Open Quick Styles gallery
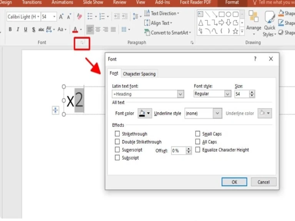The width and height of the screenshot is (295, 221). coord(270,24)
